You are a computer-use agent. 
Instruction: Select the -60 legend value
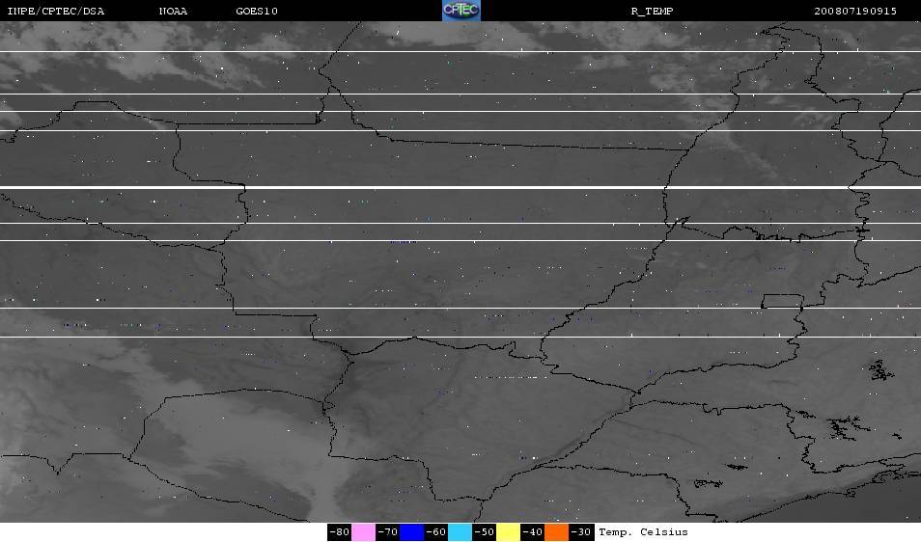click(x=435, y=532)
